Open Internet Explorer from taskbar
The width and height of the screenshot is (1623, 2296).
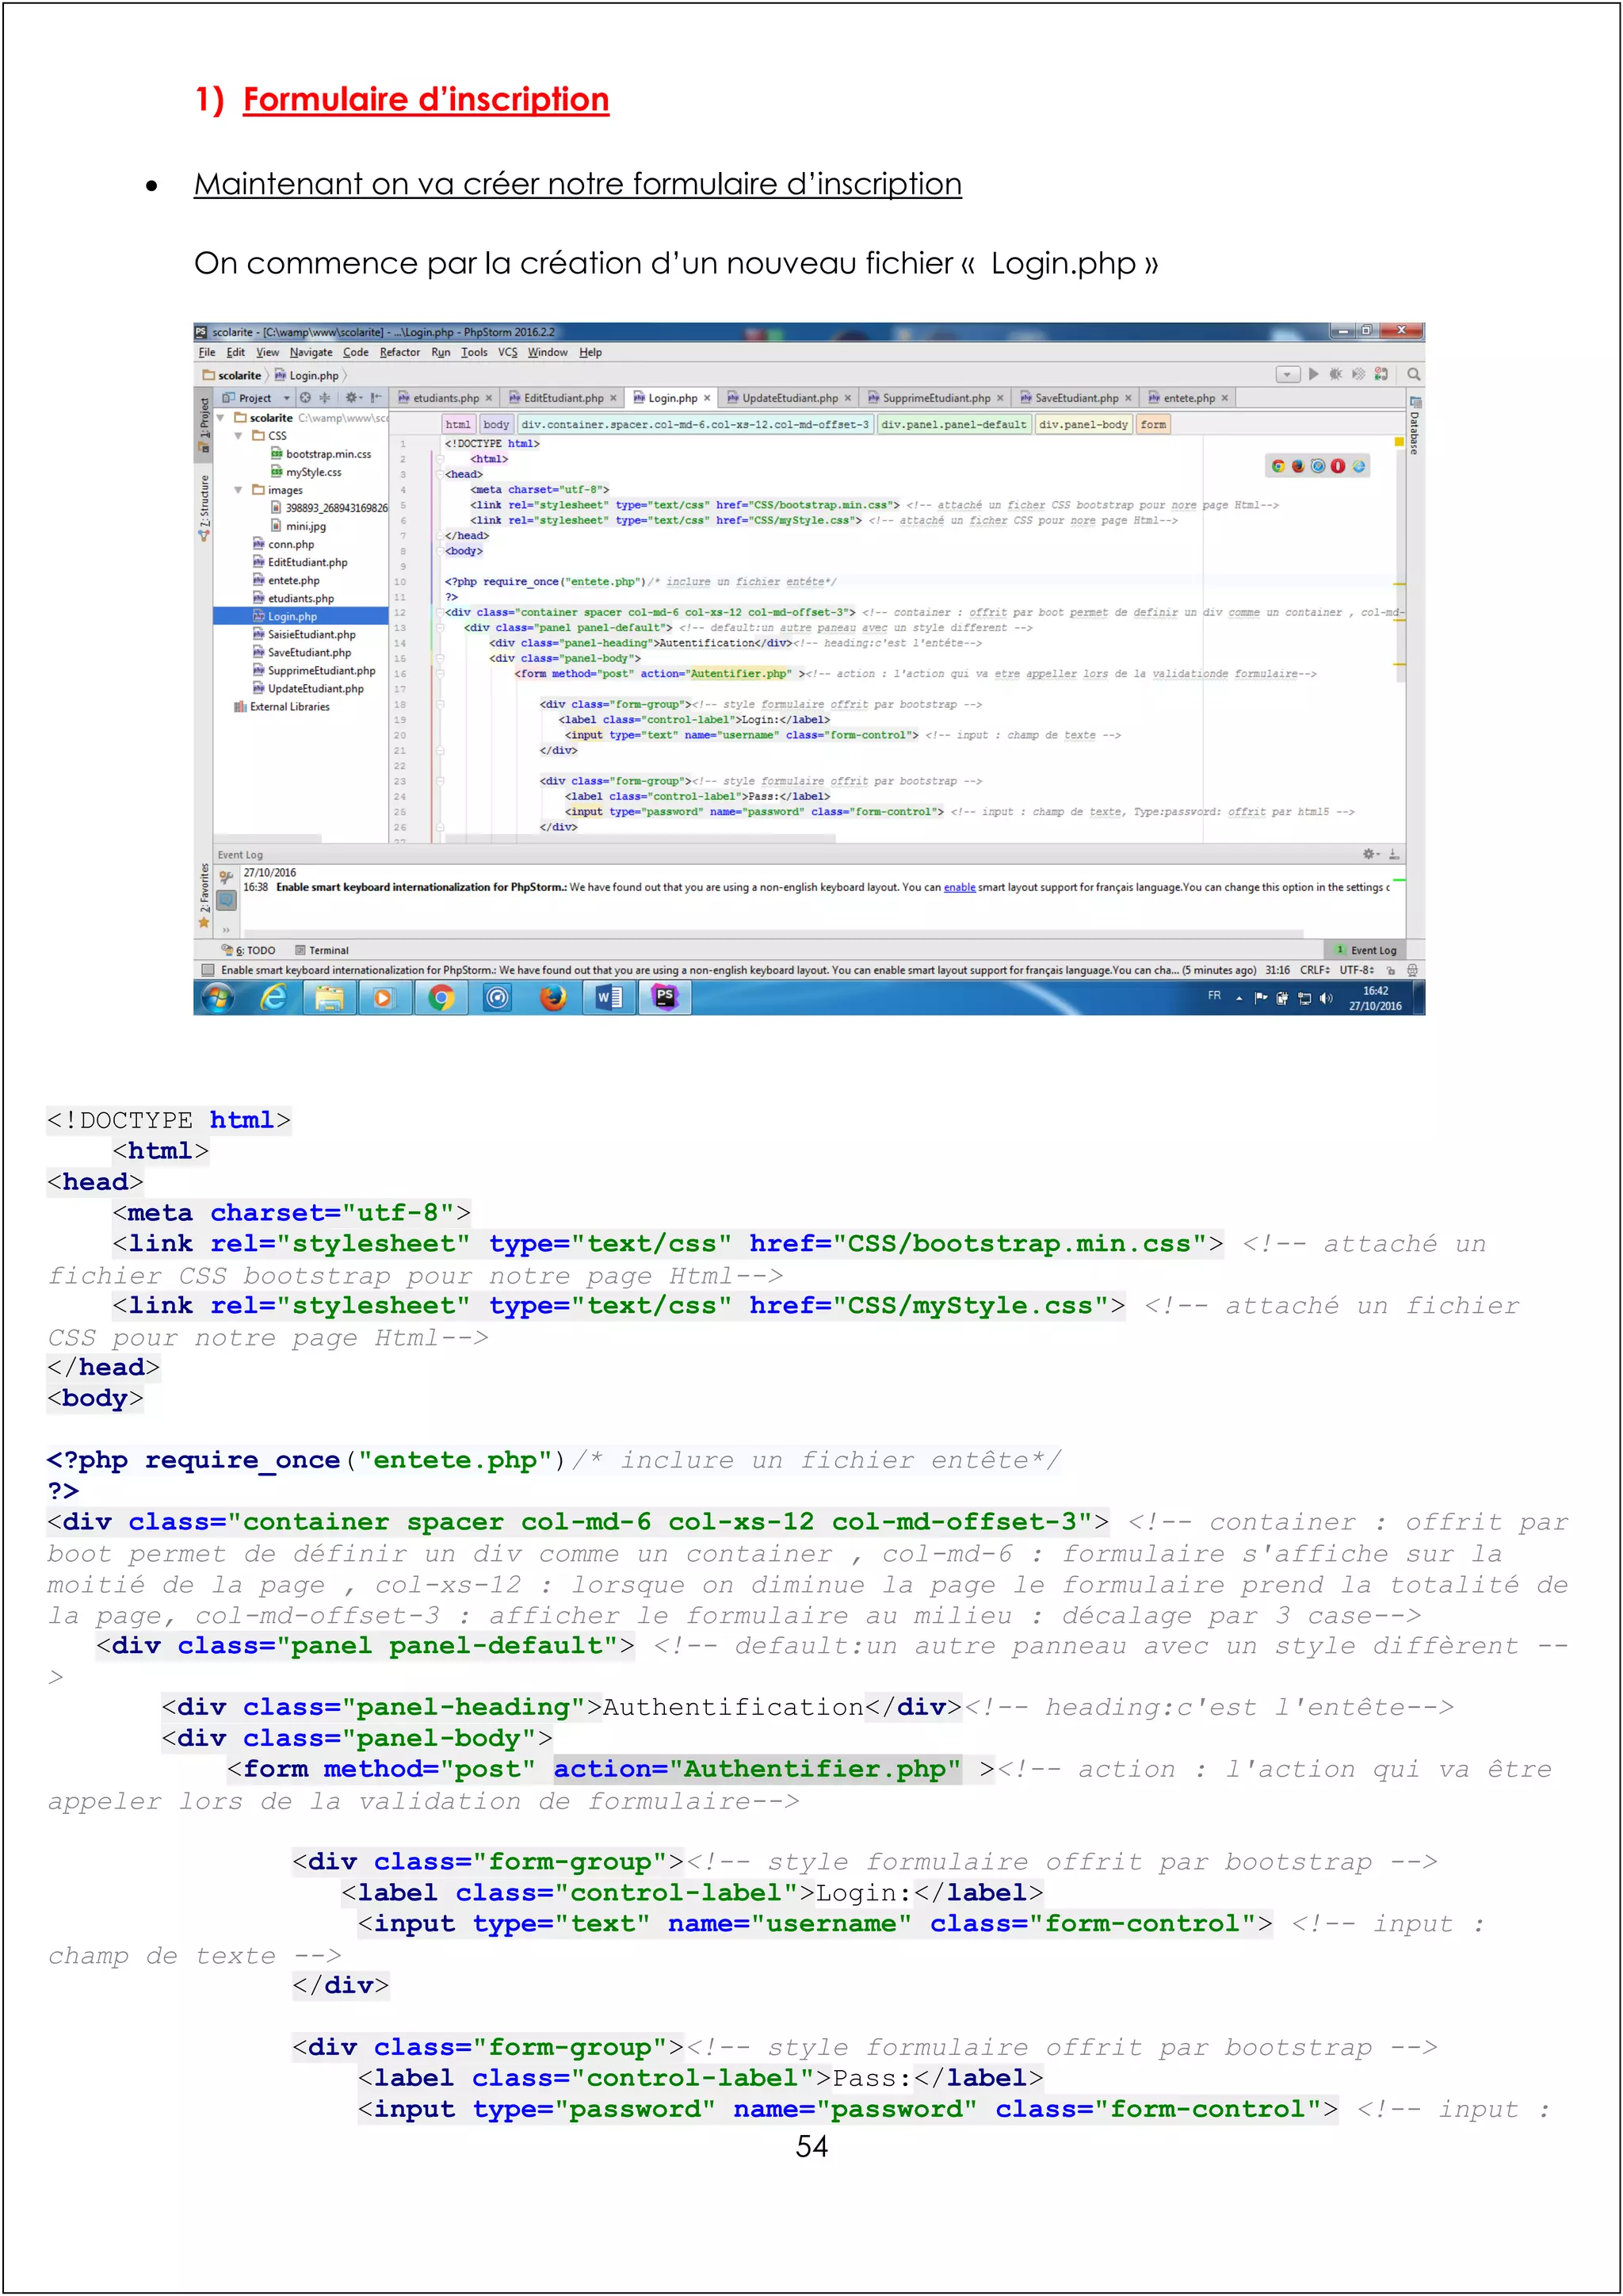(x=273, y=997)
